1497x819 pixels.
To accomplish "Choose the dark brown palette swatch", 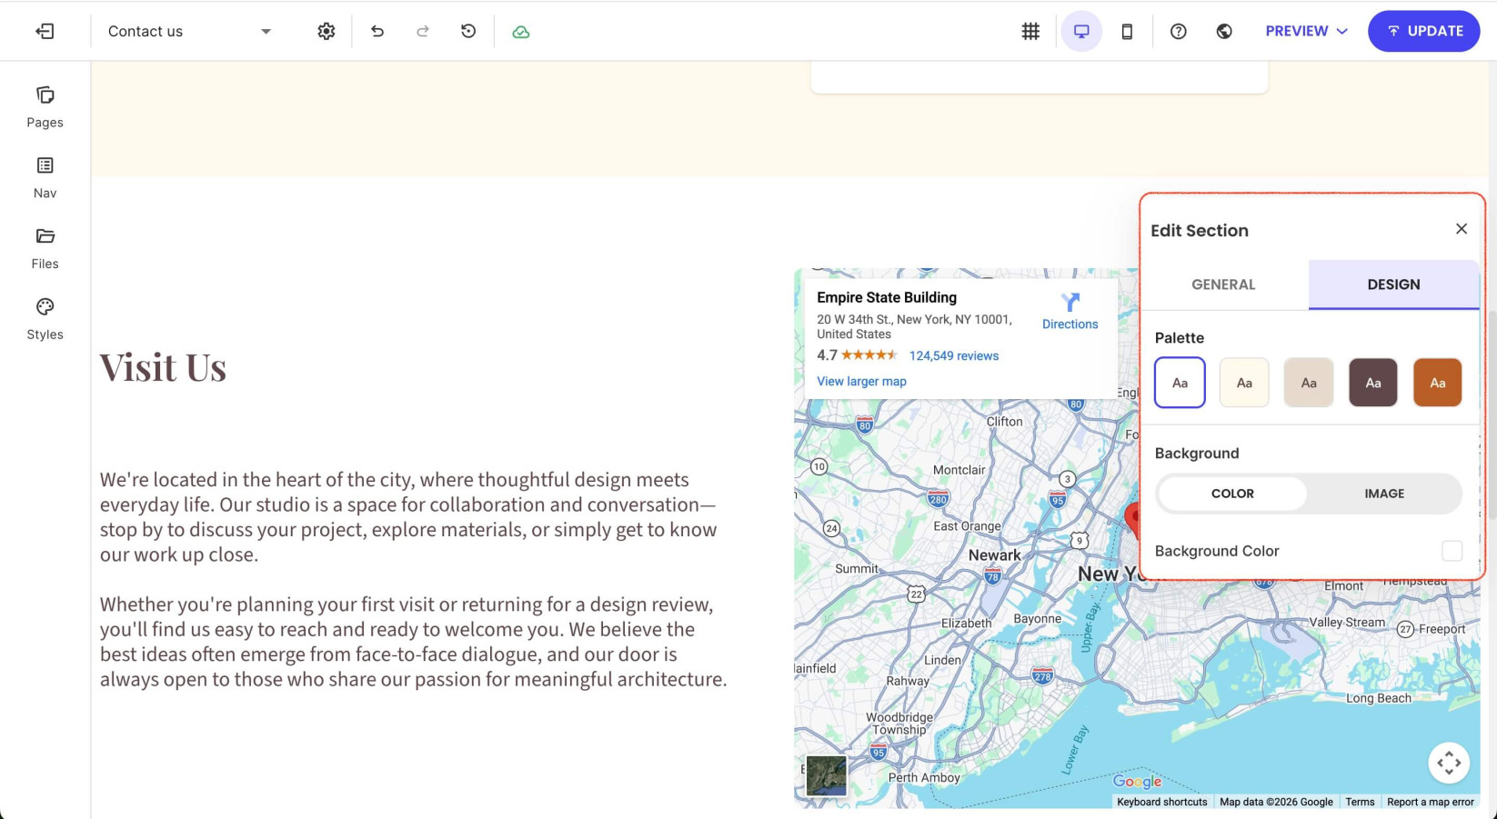I will coord(1373,383).
